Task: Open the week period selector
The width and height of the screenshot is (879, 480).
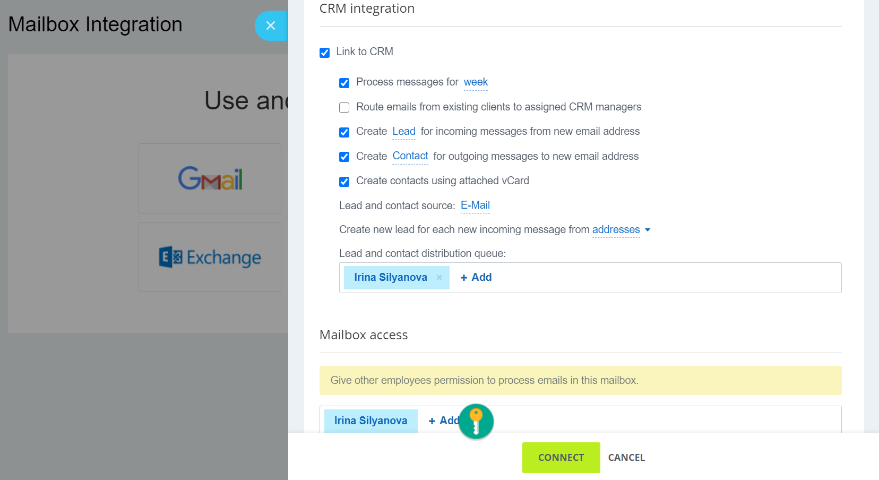Action: [475, 82]
